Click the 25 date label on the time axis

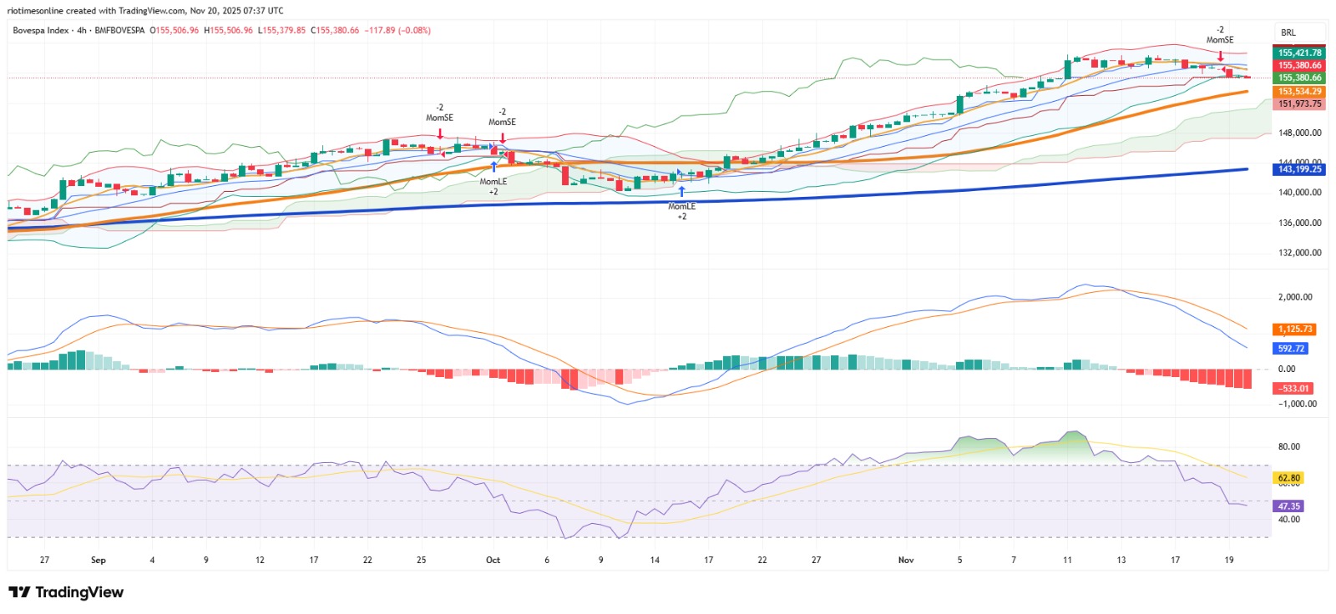tap(422, 560)
